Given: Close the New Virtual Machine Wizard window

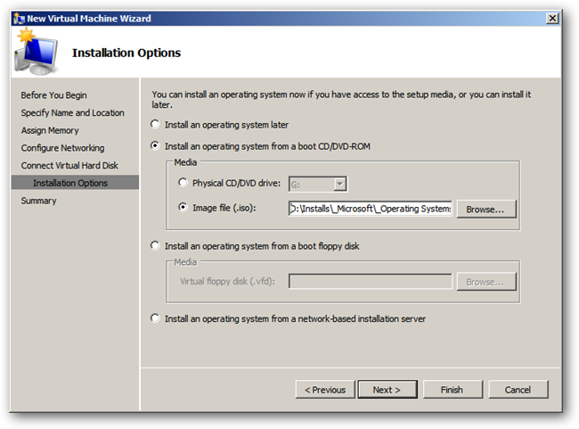Looking at the screenshot, I should 552,19.
